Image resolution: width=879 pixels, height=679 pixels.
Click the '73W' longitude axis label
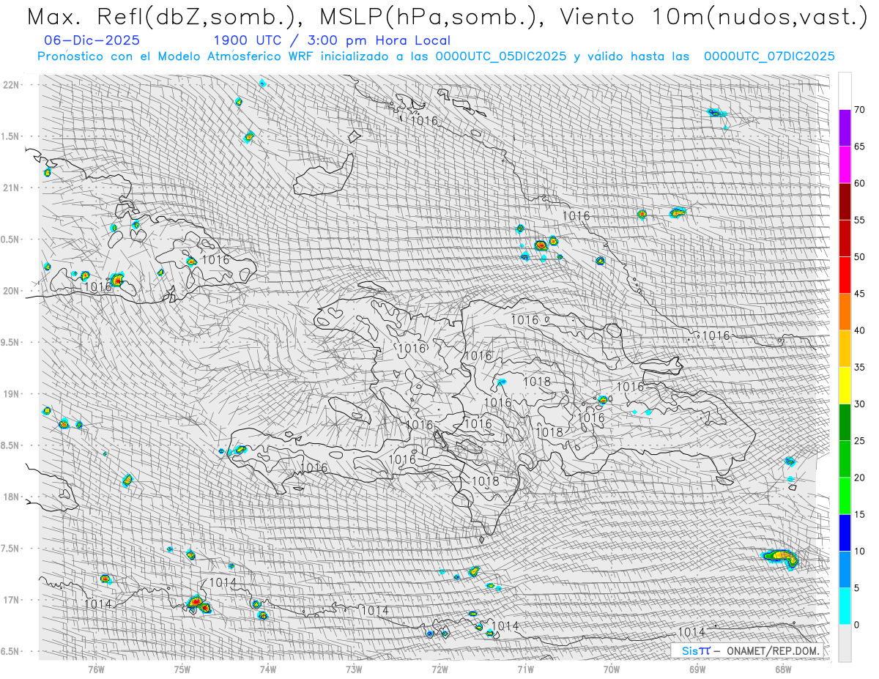pos(354,668)
